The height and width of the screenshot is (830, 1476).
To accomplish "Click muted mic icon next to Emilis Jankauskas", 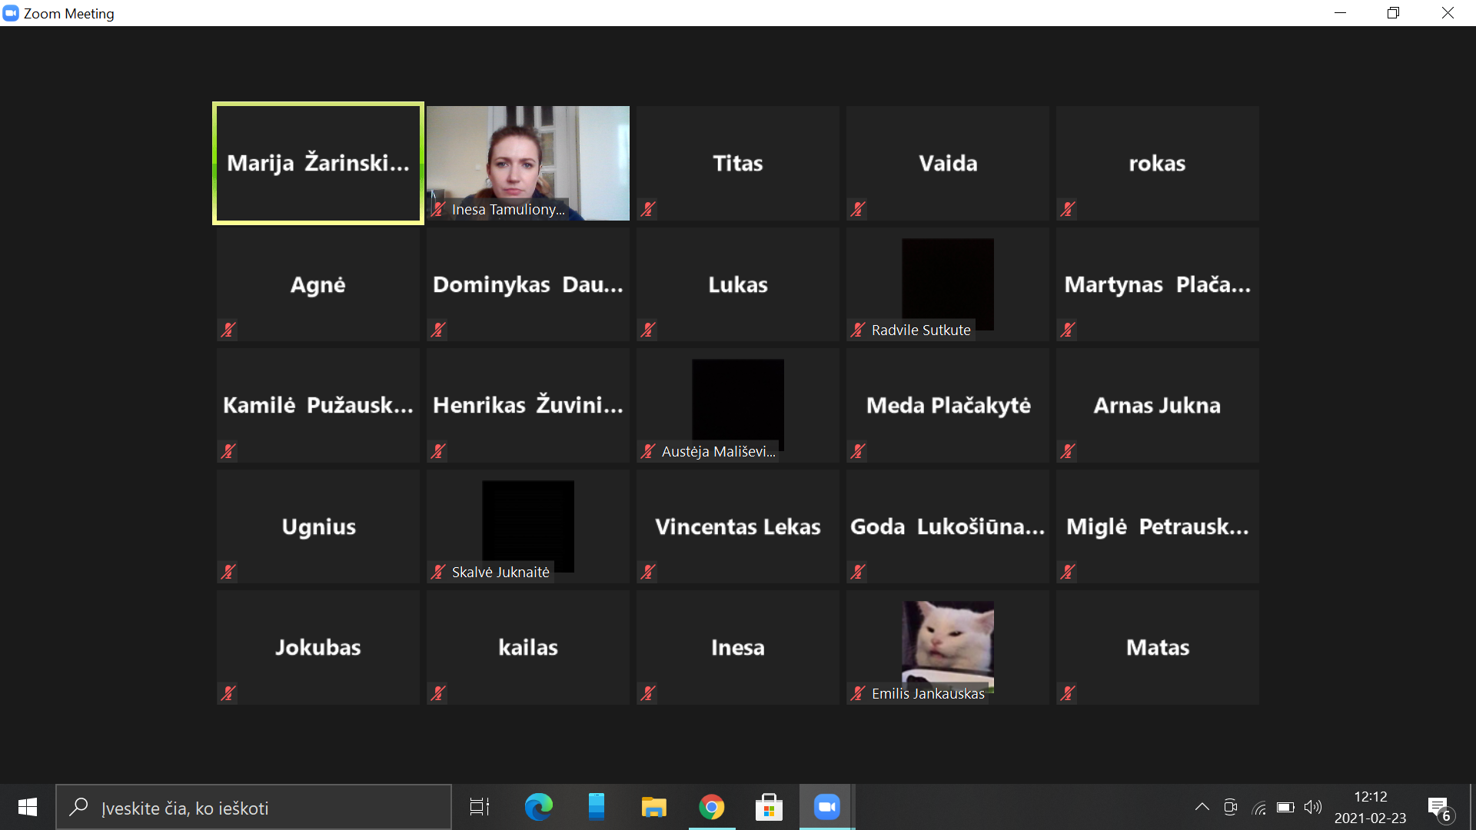I will coord(858,693).
